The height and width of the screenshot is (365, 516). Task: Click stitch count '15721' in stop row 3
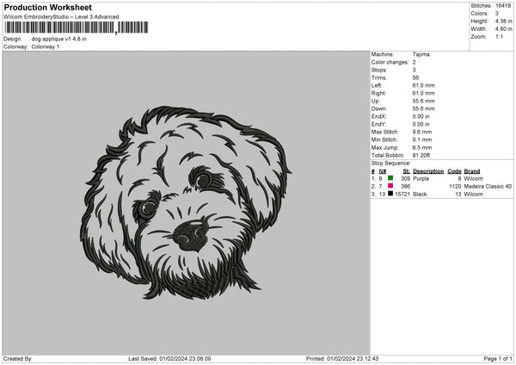click(x=402, y=194)
